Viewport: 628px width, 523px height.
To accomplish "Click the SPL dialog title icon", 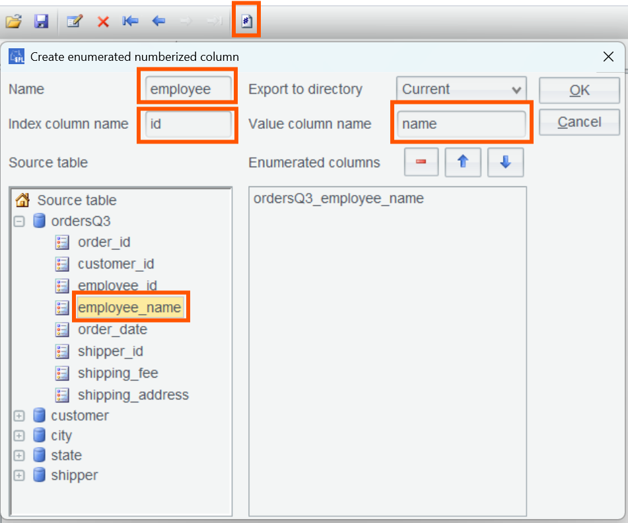I will [17, 57].
